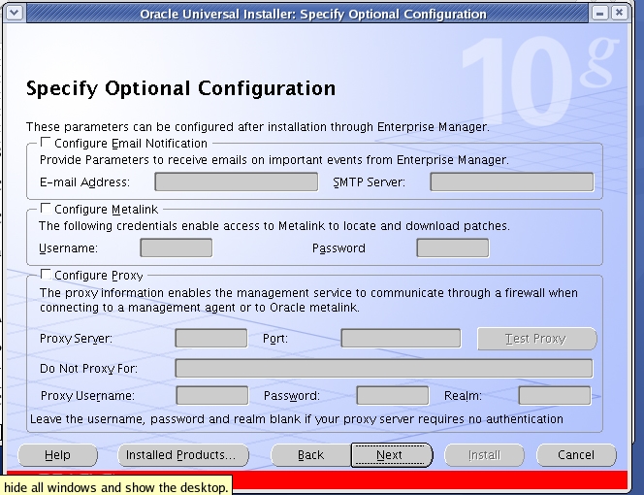Open Installed Products list
This screenshot has width=644, height=495.
coord(183,455)
